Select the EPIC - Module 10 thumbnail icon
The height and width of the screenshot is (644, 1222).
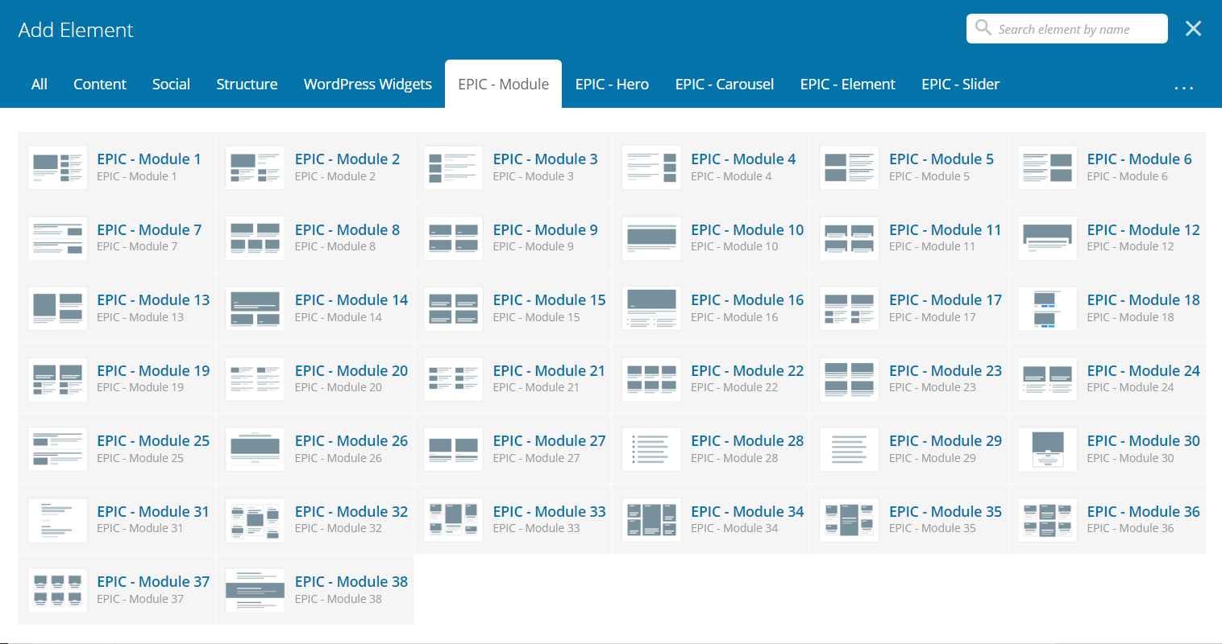pos(651,237)
